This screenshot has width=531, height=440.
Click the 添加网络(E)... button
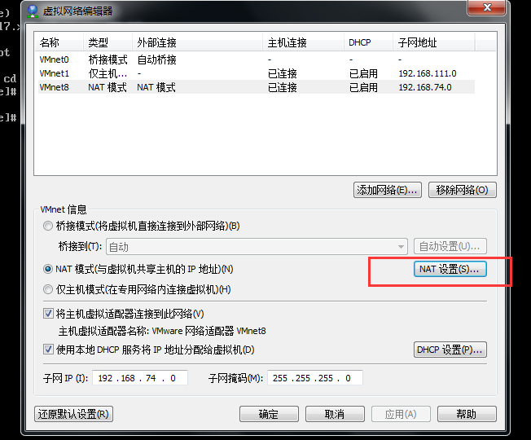(x=388, y=190)
